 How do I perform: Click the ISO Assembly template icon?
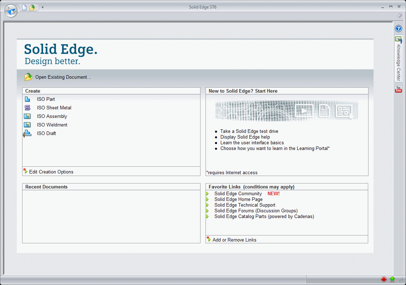click(27, 116)
